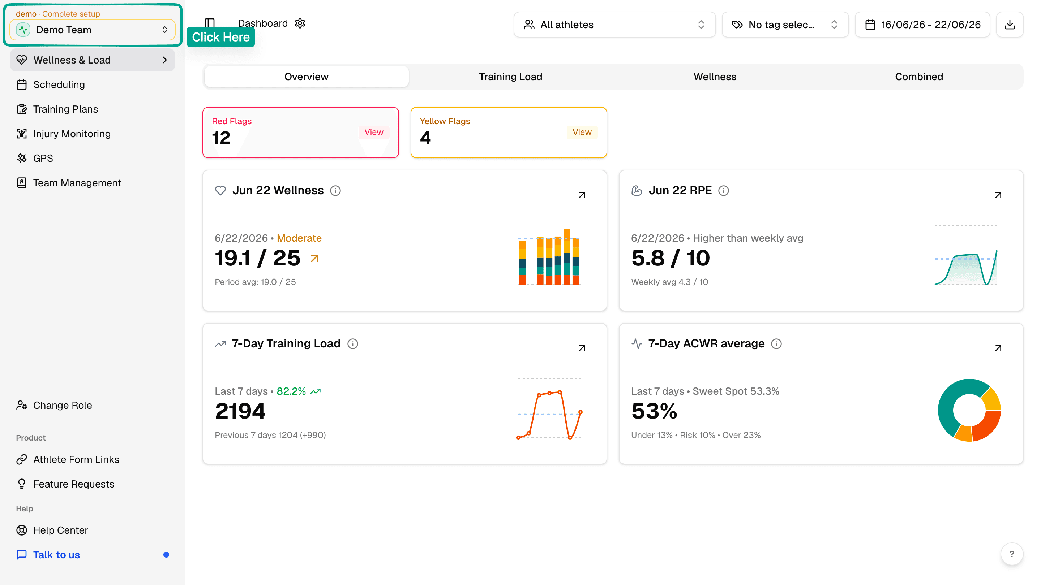Open Feature Requests page
The height and width of the screenshot is (585, 1041).
point(93,484)
